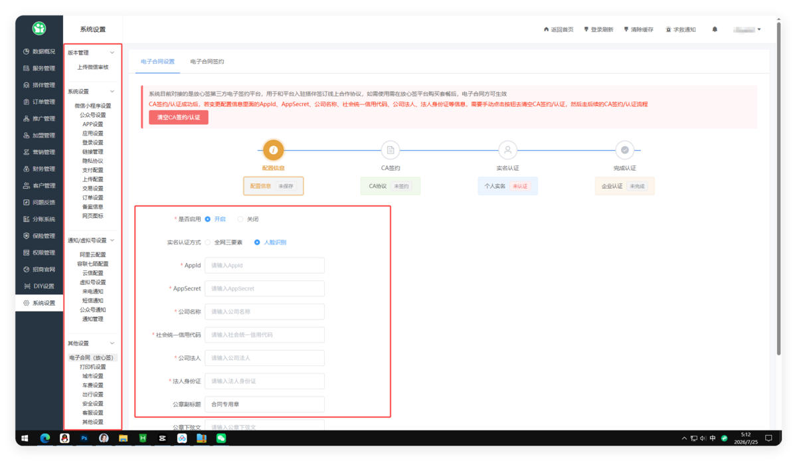Viewport: 797px width, 461px height.
Task: Click the CA签约 step document icon
Action: (x=391, y=150)
